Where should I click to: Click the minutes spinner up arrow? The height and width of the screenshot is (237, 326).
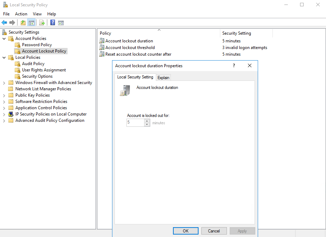[x=147, y=121]
